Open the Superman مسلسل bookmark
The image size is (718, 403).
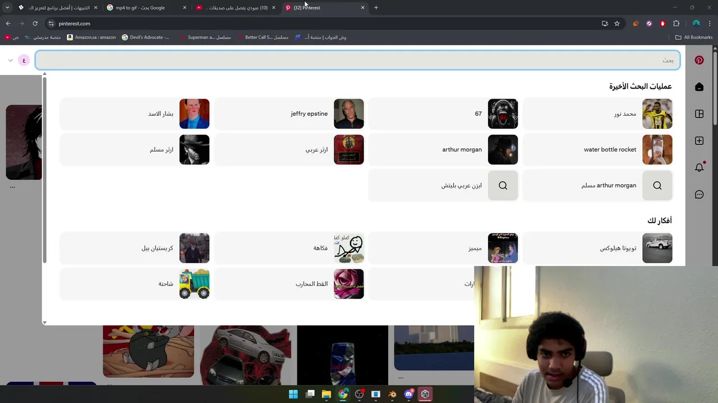(x=205, y=38)
